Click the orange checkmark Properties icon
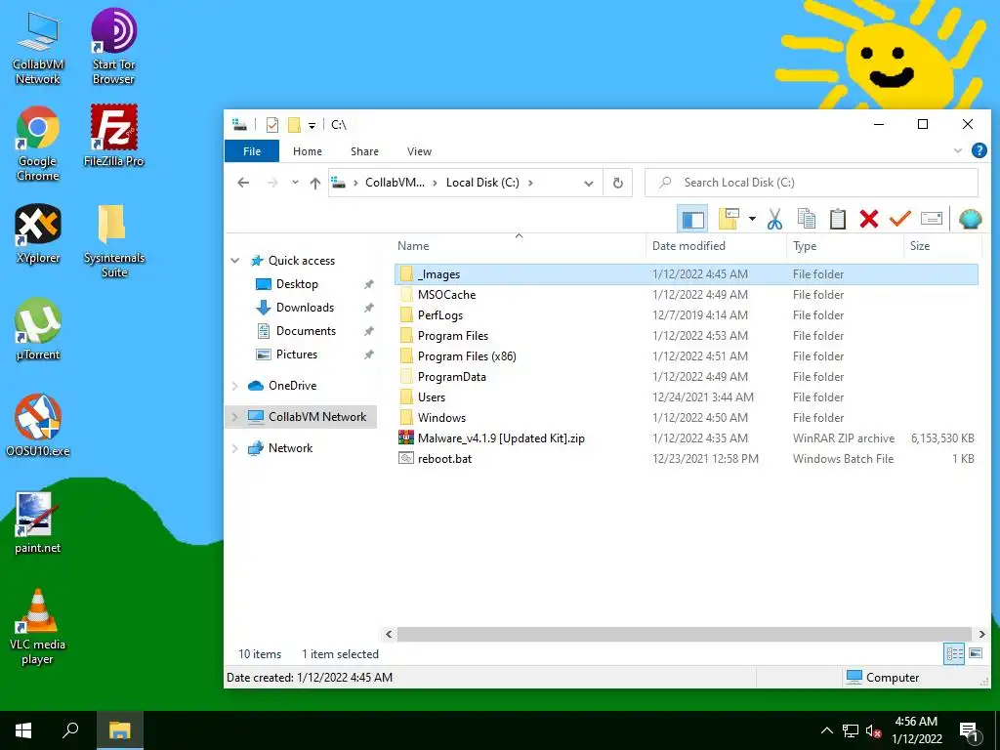The width and height of the screenshot is (1000, 750). coord(899,219)
